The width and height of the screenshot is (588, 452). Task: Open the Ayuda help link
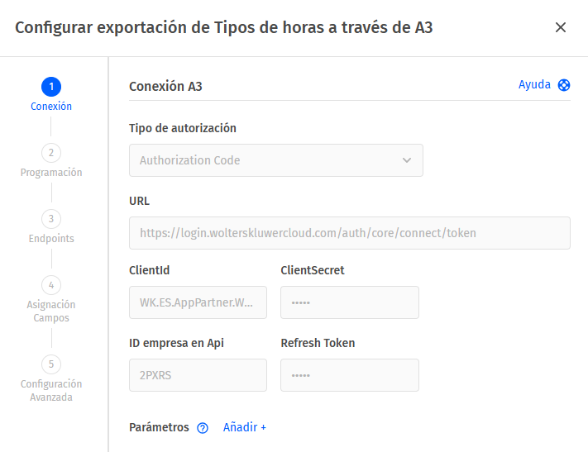click(x=534, y=85)
